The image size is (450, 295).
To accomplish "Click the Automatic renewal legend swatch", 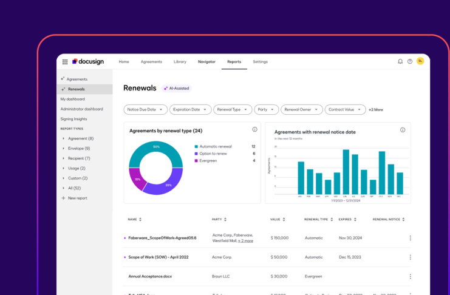I will pyautogui.click(x=196, y=146).
